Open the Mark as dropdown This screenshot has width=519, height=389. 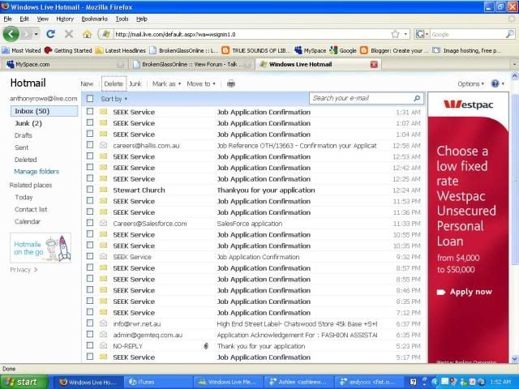[166, 83]
